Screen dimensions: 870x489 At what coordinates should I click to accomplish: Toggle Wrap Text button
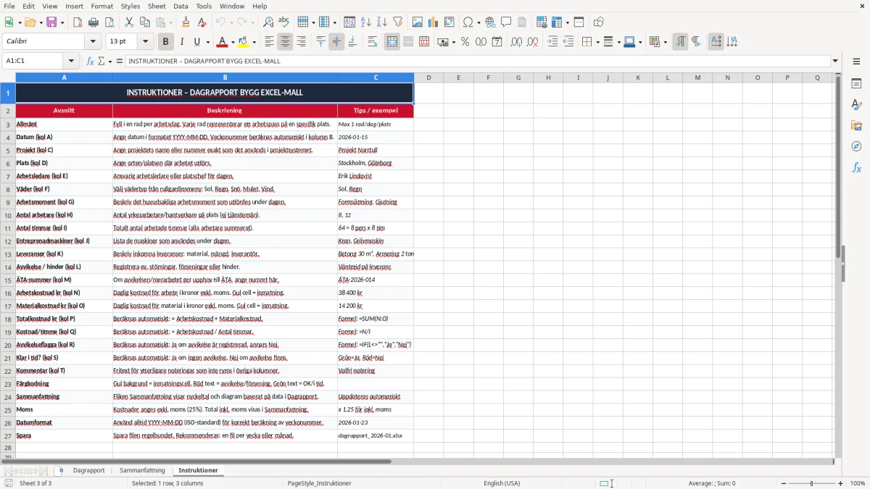coord(372,42)
